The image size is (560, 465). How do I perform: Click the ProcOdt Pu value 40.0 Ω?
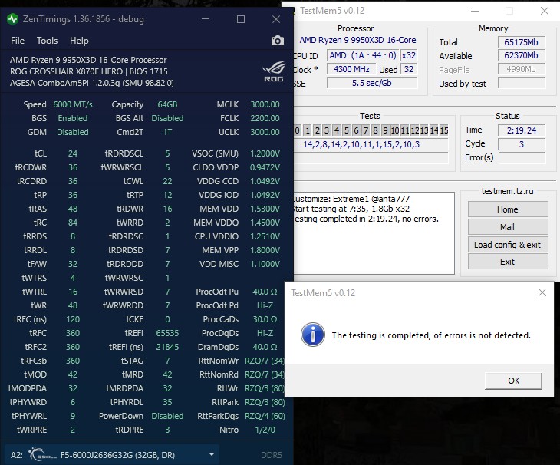(x=265, y=292)
